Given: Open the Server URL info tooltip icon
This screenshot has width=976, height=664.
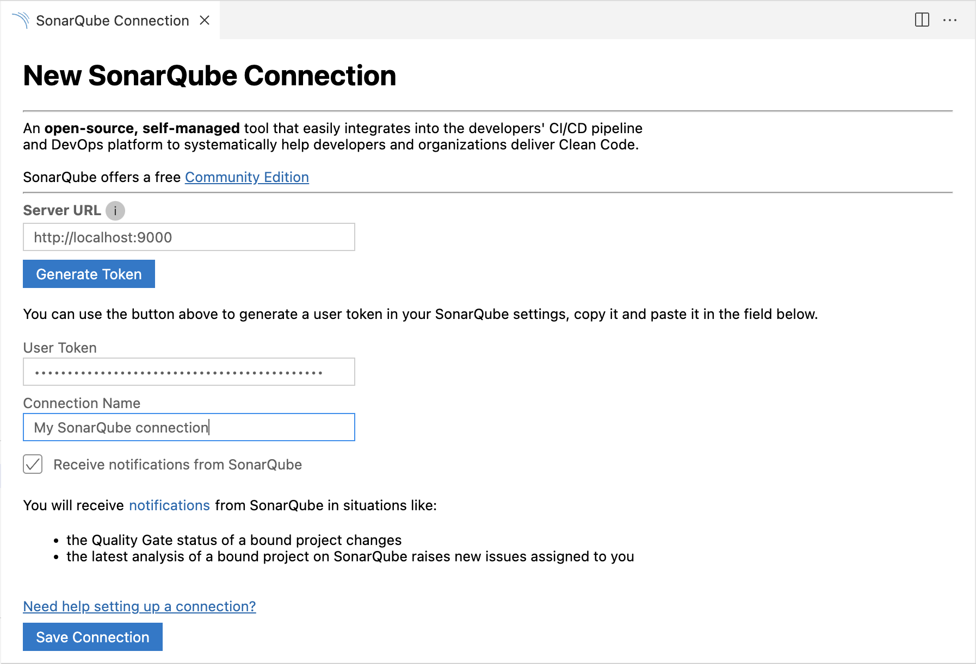Looking at the screenshot, I should tap(115, 211).
